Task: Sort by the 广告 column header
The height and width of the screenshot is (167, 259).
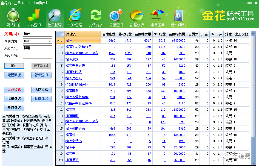Action: point(205,34)
